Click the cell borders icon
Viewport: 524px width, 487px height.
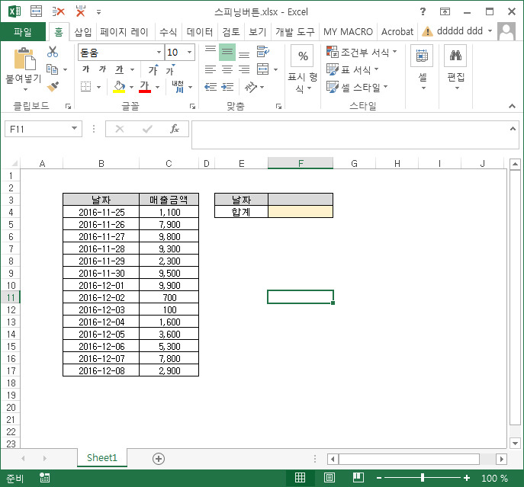pos(86,87)
